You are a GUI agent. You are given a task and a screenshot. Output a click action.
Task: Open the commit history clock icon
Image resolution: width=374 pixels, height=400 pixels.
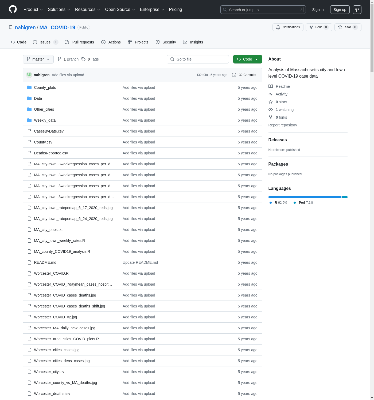(234, 75)
